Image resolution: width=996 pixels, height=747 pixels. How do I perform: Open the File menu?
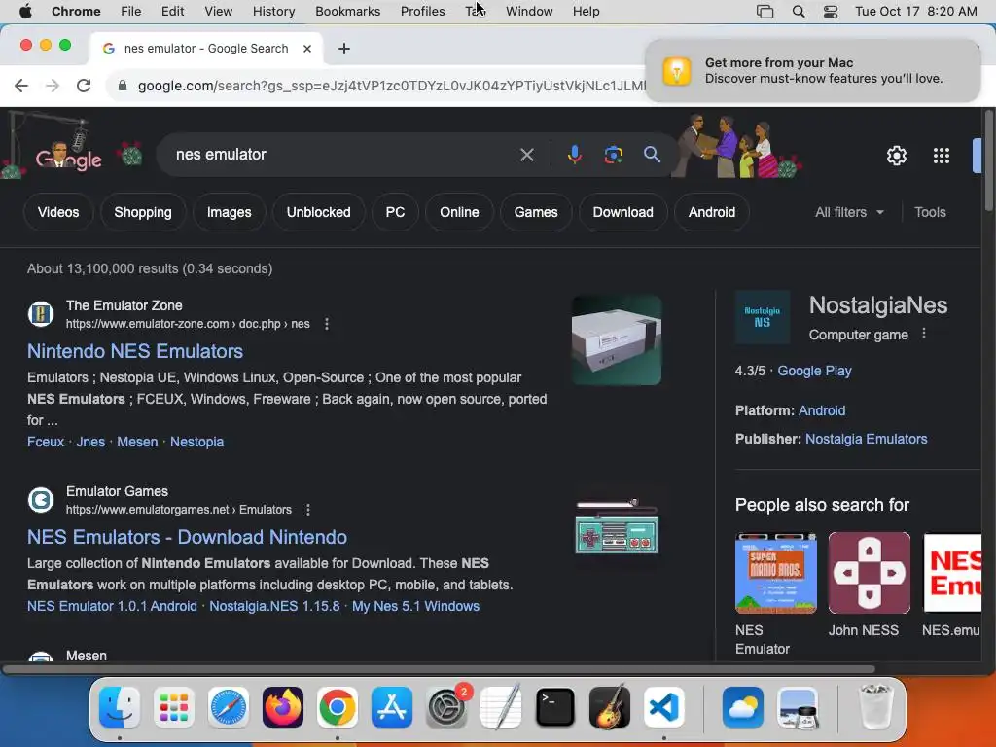(131, 12)
